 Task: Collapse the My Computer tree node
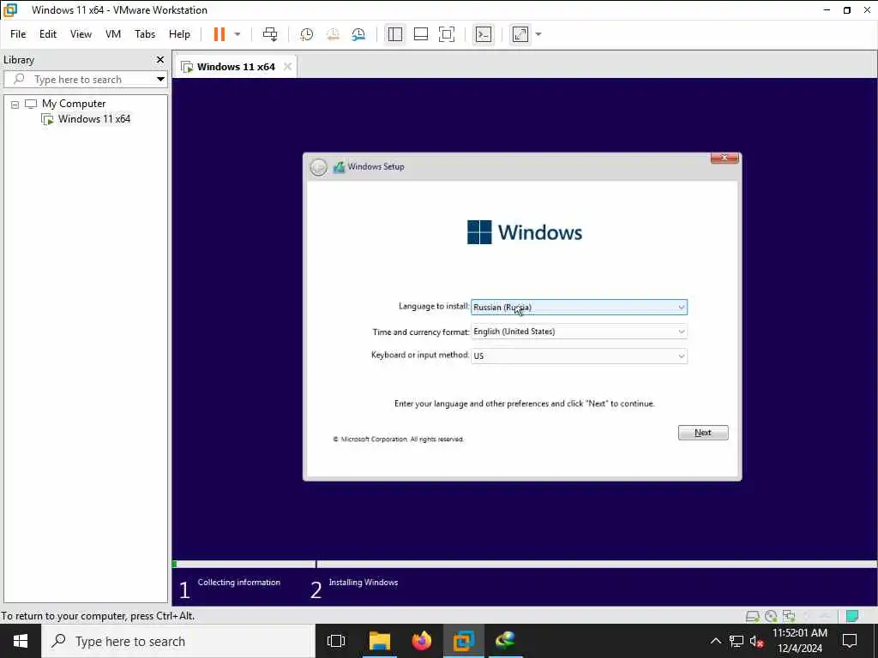coord(15,104)
